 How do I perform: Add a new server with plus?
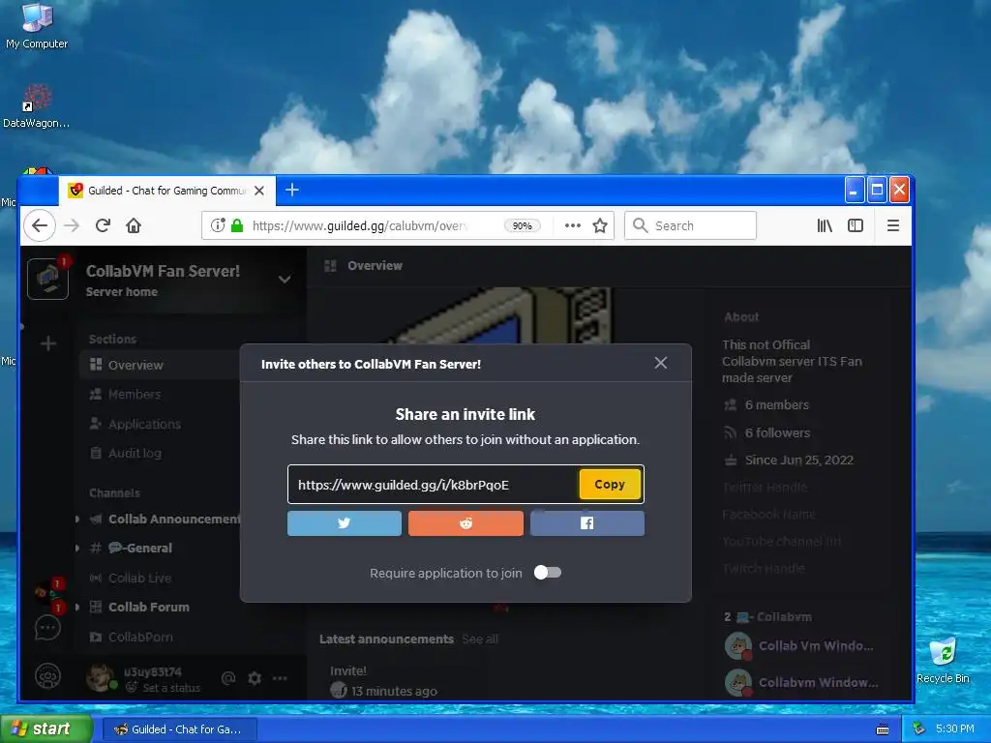point(48,343)
